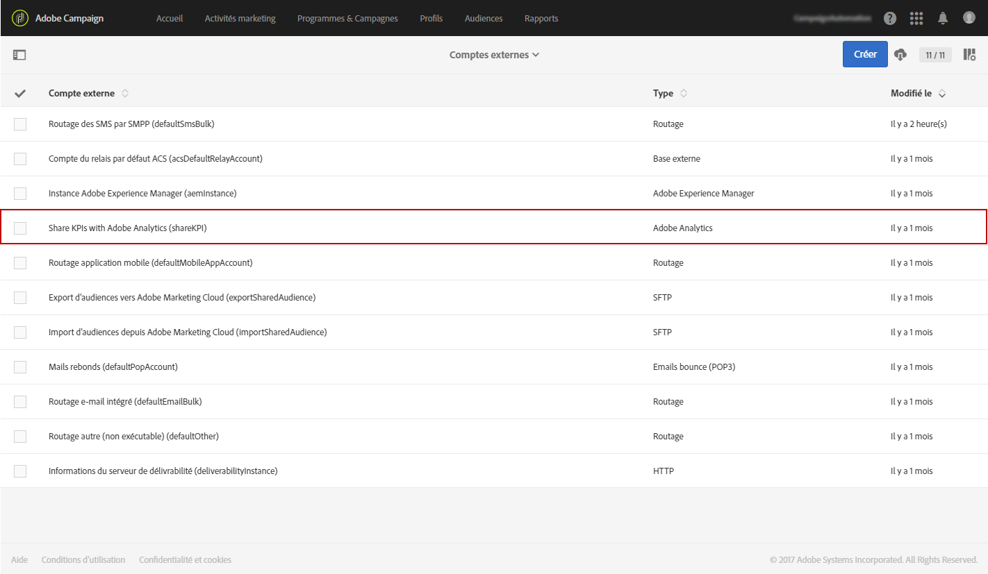Open the column configuration icon

coord(969,55)
